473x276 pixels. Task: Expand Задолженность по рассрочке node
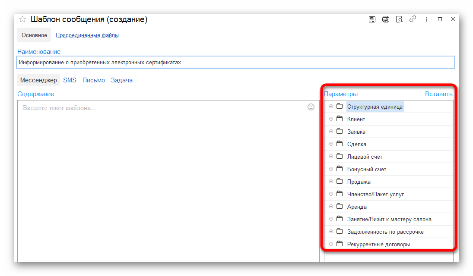(331, 232)
